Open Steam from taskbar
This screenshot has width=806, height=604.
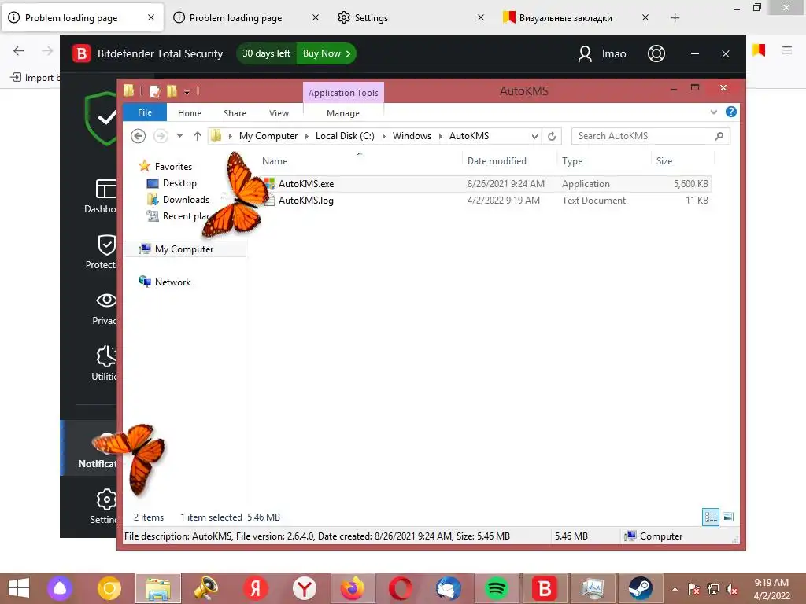641,588
